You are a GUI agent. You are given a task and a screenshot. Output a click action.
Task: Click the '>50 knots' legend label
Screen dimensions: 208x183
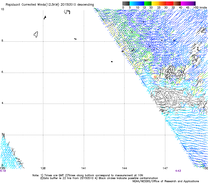point(200,7)
